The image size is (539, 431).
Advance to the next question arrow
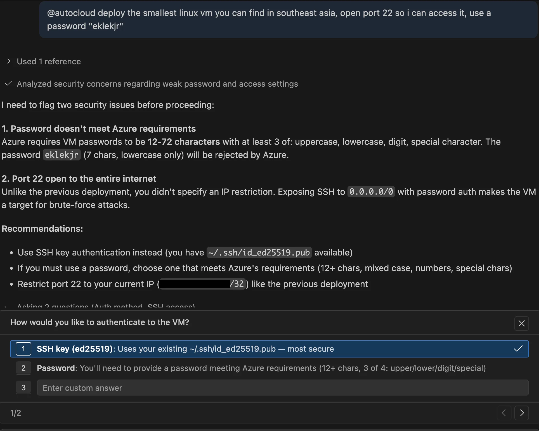point(522,413)
